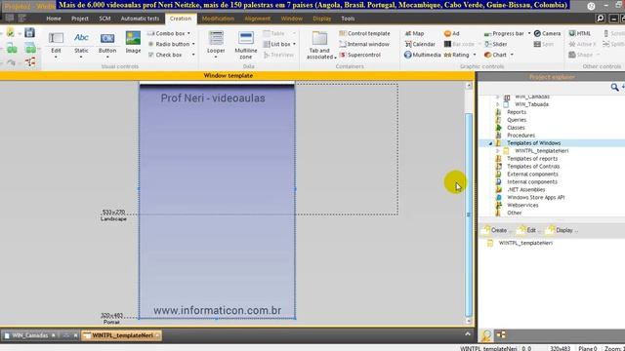Image resolution: width=625 pixels, height=351 pixels.
Task: Open the Edit control dropdown arrow
Action: (x=56, y=58)
